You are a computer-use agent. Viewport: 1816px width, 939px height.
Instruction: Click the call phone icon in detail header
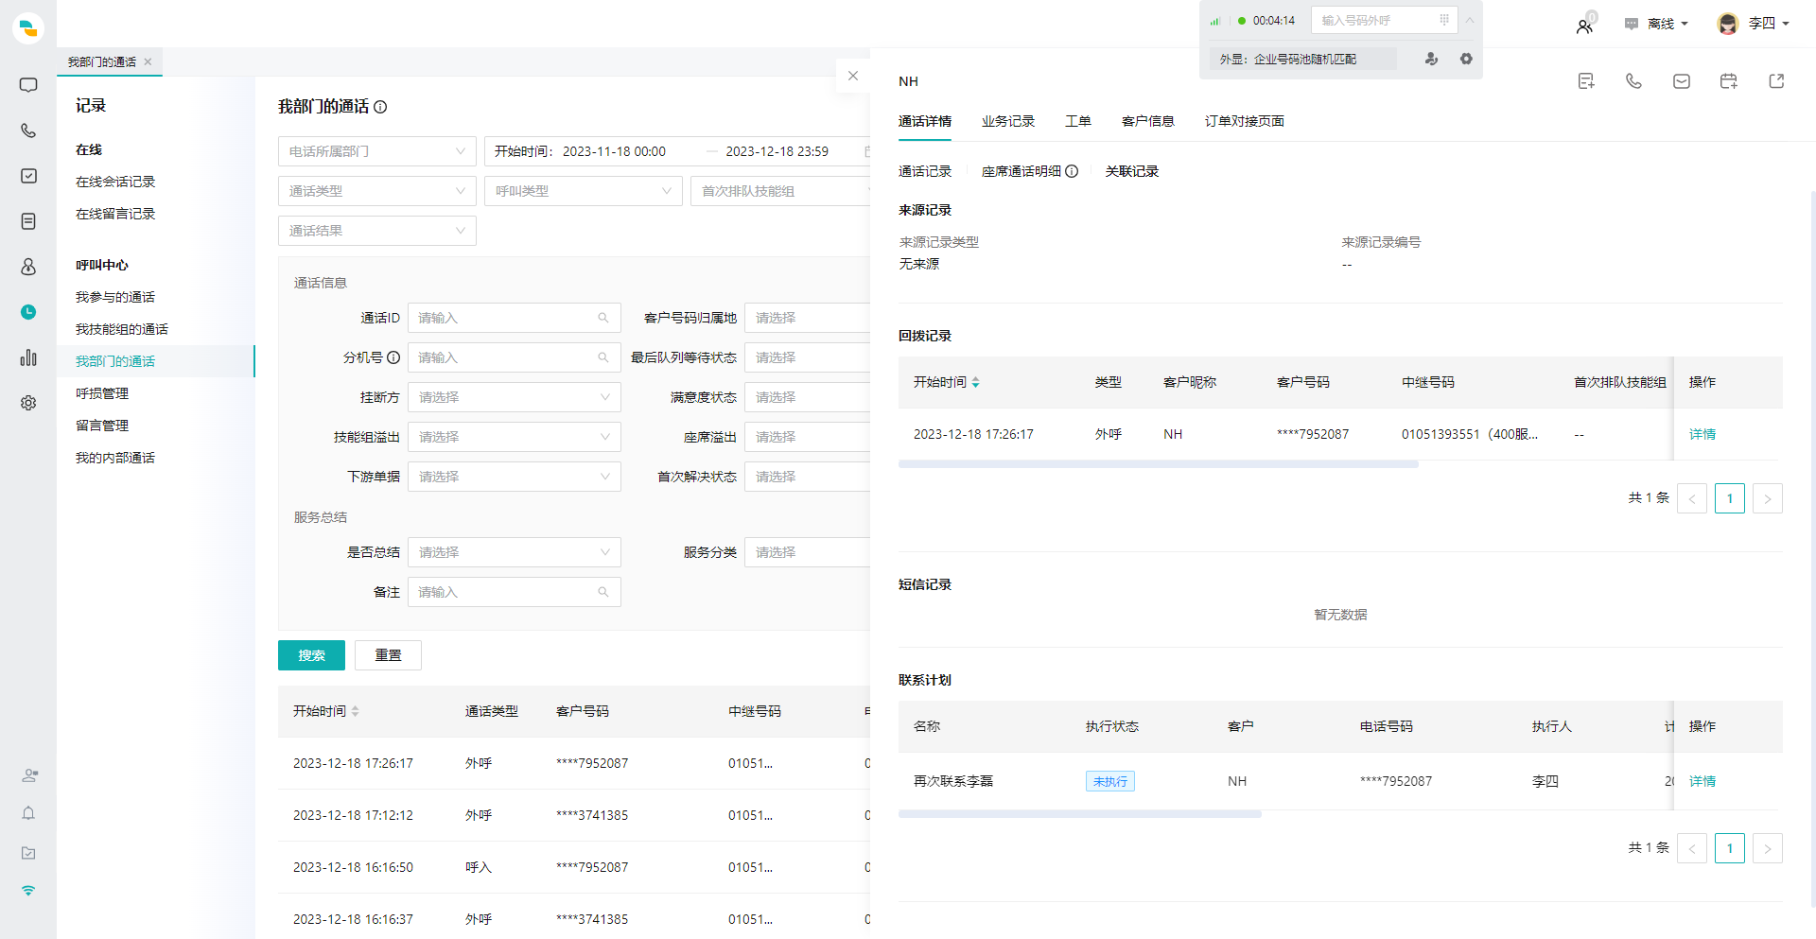1633,81
